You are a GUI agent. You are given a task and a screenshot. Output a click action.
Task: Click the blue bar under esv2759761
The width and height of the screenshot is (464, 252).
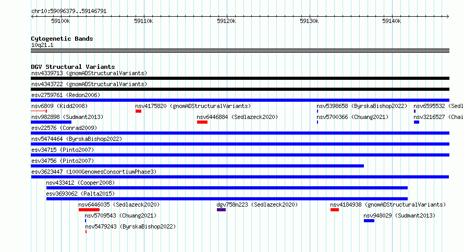(x=240, y=100)
